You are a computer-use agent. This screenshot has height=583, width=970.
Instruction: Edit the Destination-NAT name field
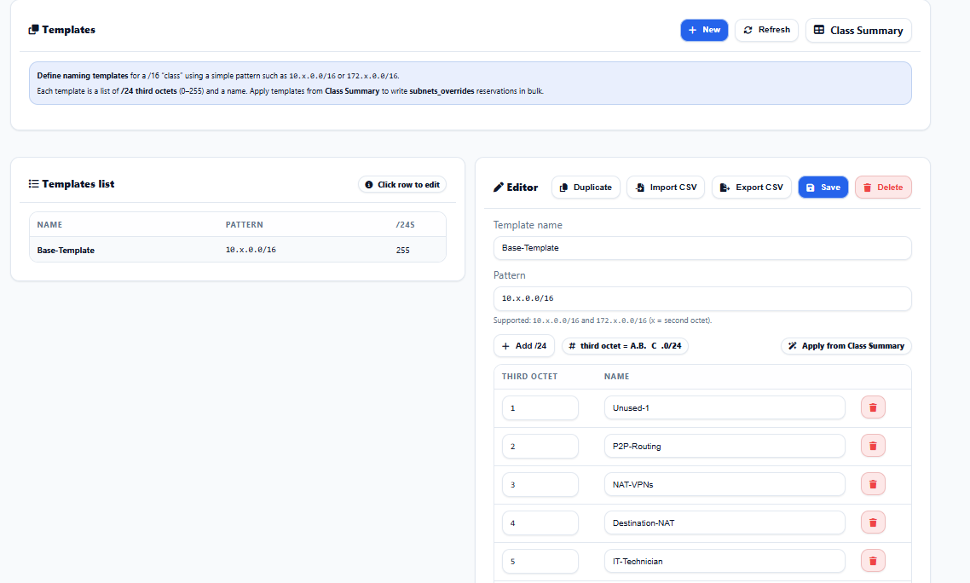tap(725, 523)
